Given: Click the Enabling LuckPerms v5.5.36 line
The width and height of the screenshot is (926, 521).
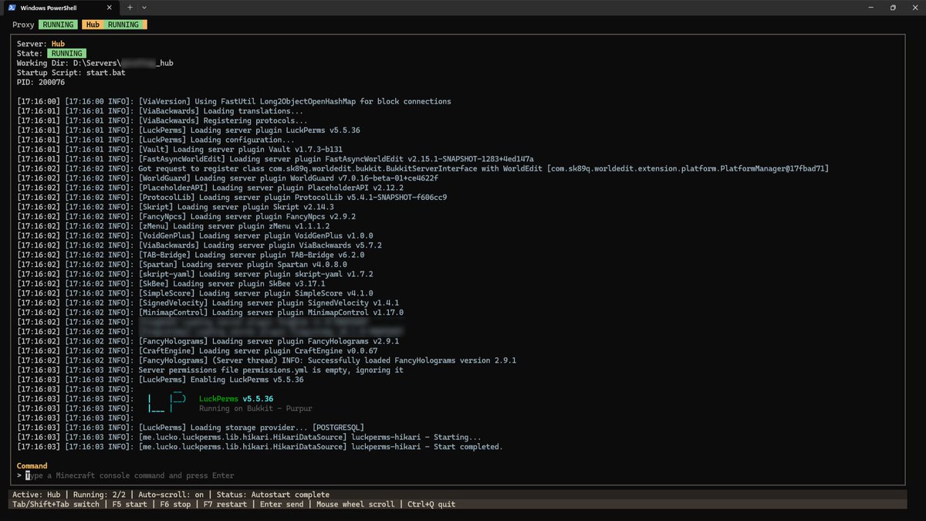Looking at the screenshot, I should coord(160,380).
